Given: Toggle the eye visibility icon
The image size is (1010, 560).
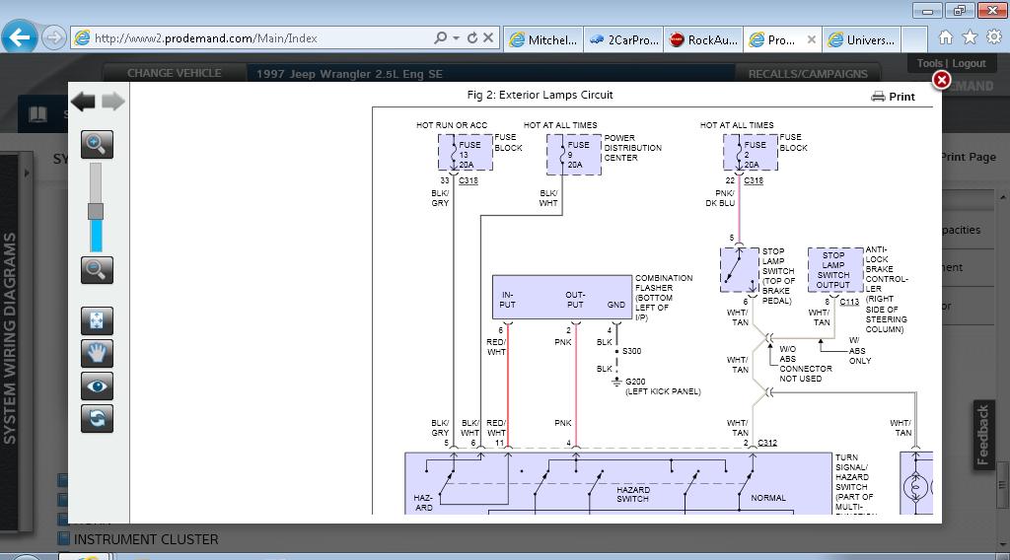Looking at the screenshot, I should tap(97, 386).
